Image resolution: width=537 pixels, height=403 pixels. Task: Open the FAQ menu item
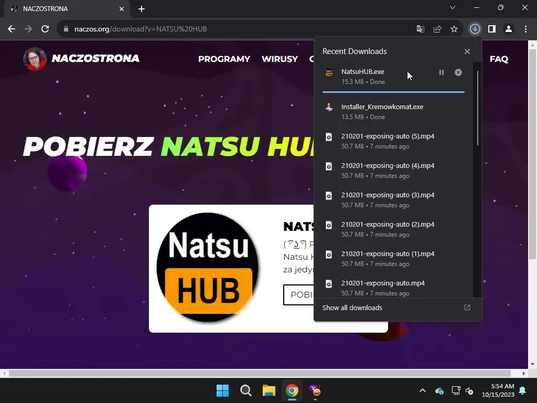point(499,59)
